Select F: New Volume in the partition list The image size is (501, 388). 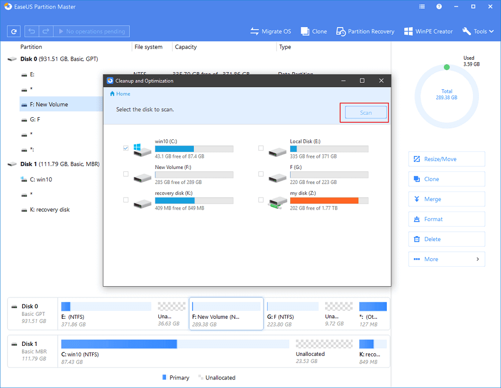tap(61, 104)
